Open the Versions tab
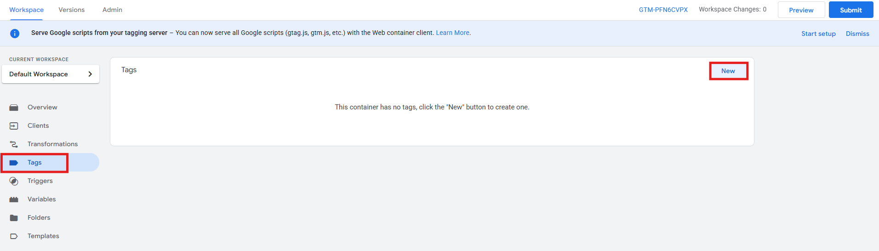This screenshot has height=251, width=879. tap(72, 10)
